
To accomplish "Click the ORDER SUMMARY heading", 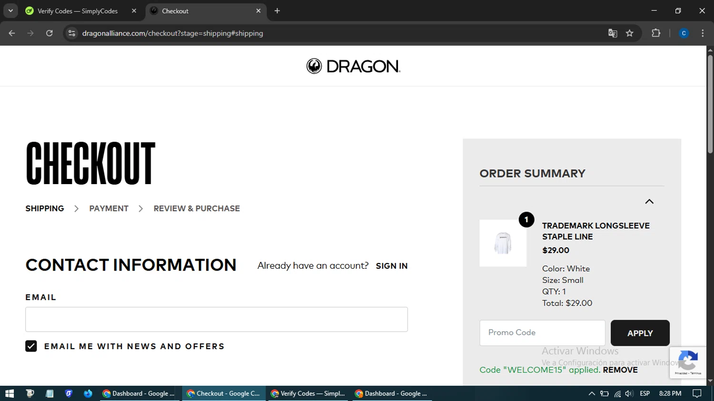I will click(532, 174).
